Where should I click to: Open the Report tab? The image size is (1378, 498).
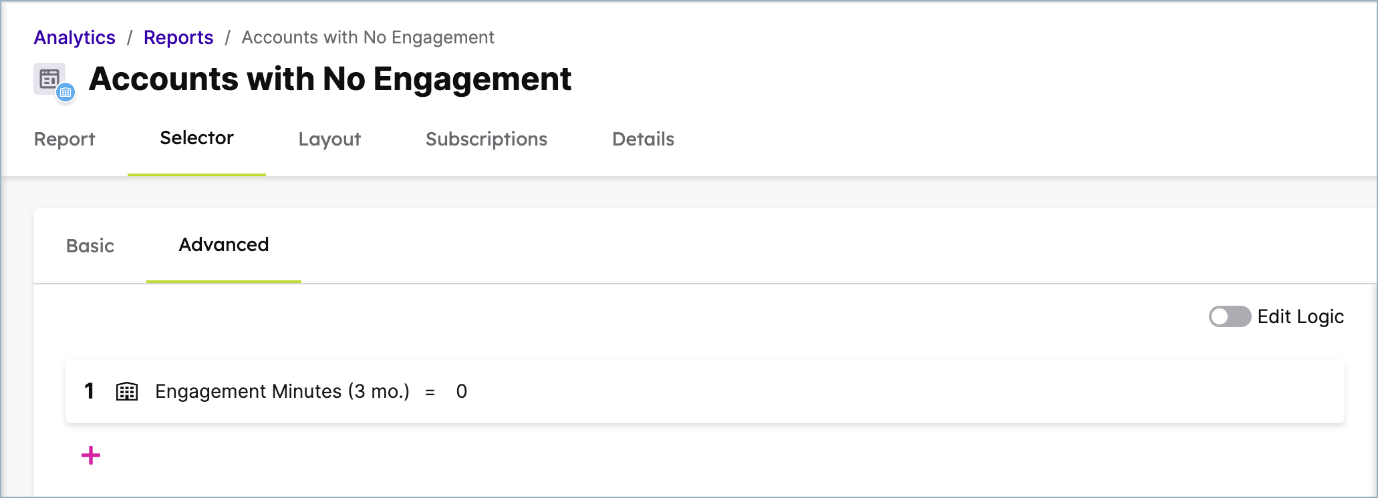click(x=65, y=139)
